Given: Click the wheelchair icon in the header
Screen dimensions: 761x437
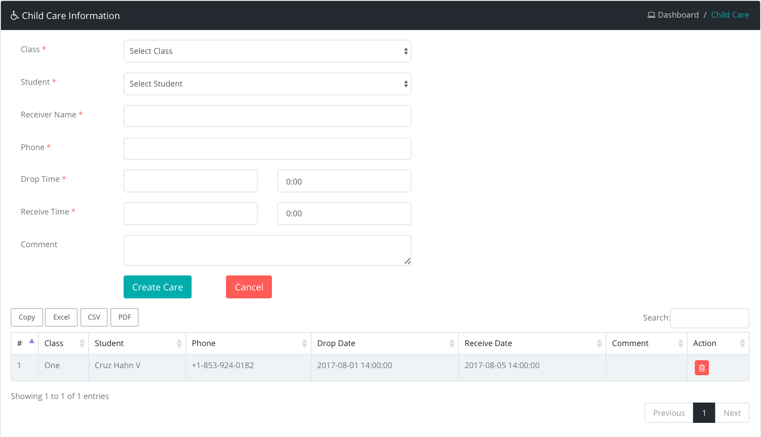Looking at the screenshot, I should [15, 15].
